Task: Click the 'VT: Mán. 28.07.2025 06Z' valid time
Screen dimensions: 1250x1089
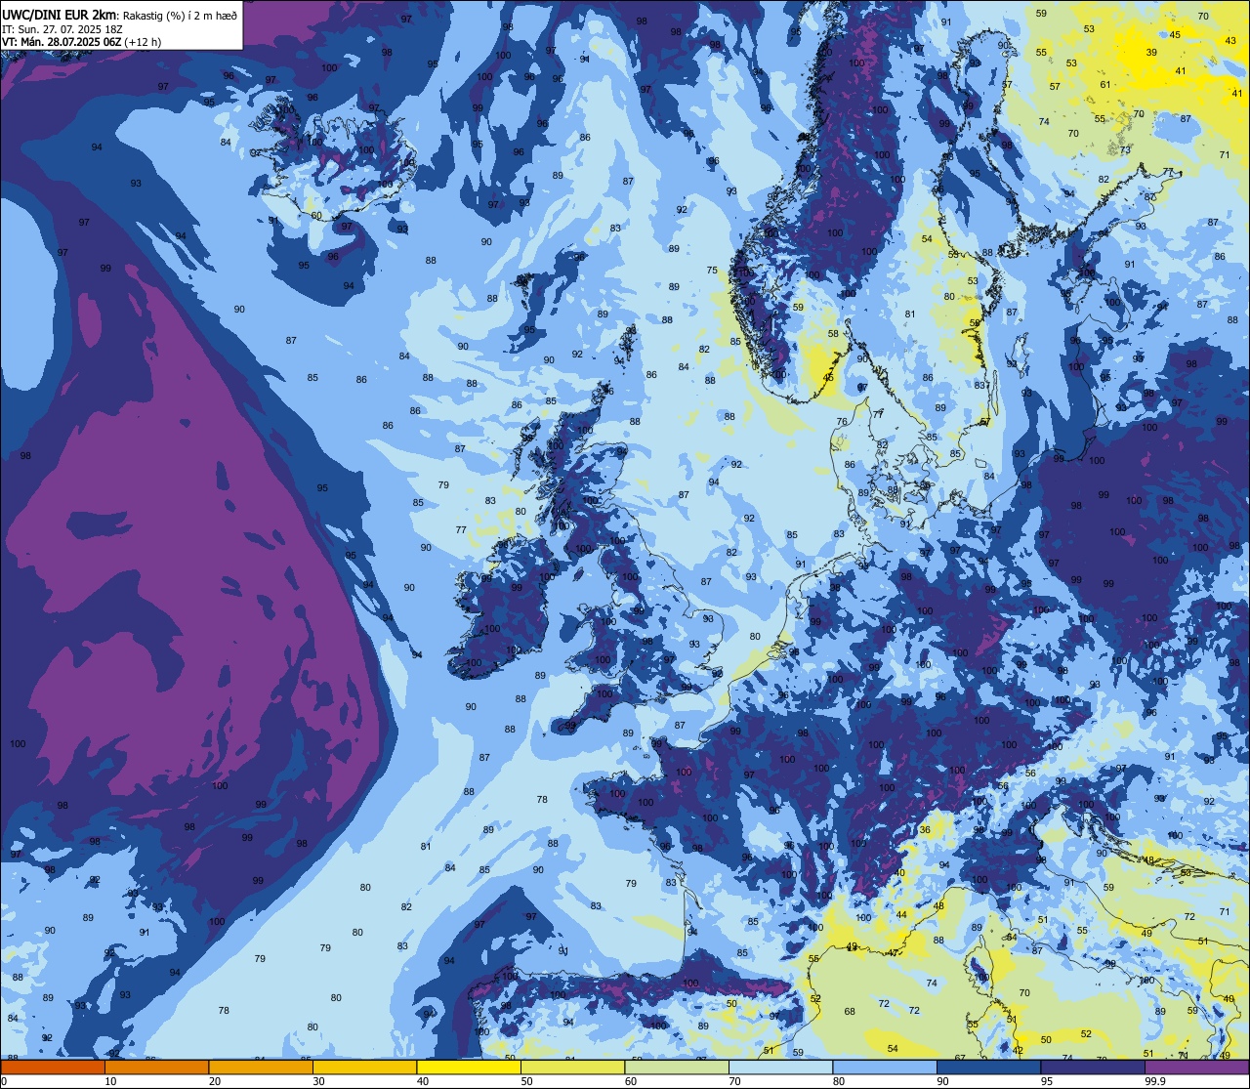Action: [x=63, y=42]
